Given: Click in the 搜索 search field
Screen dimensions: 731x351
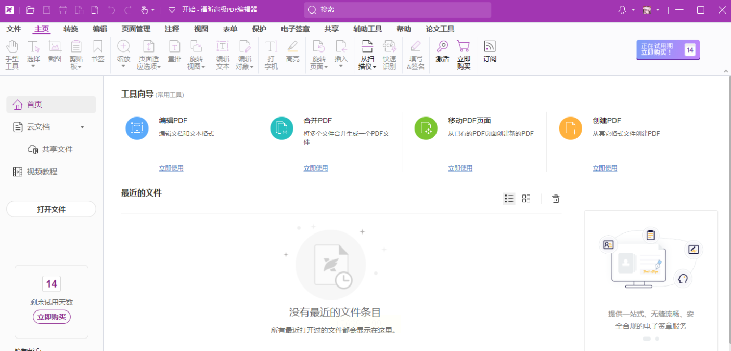Looking at the screenshot, I should [397, 10].
